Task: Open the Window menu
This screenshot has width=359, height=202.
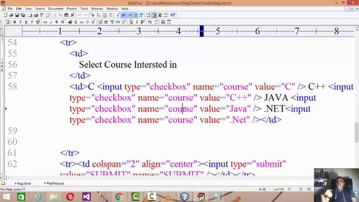Action: click(x=112, y=9)
